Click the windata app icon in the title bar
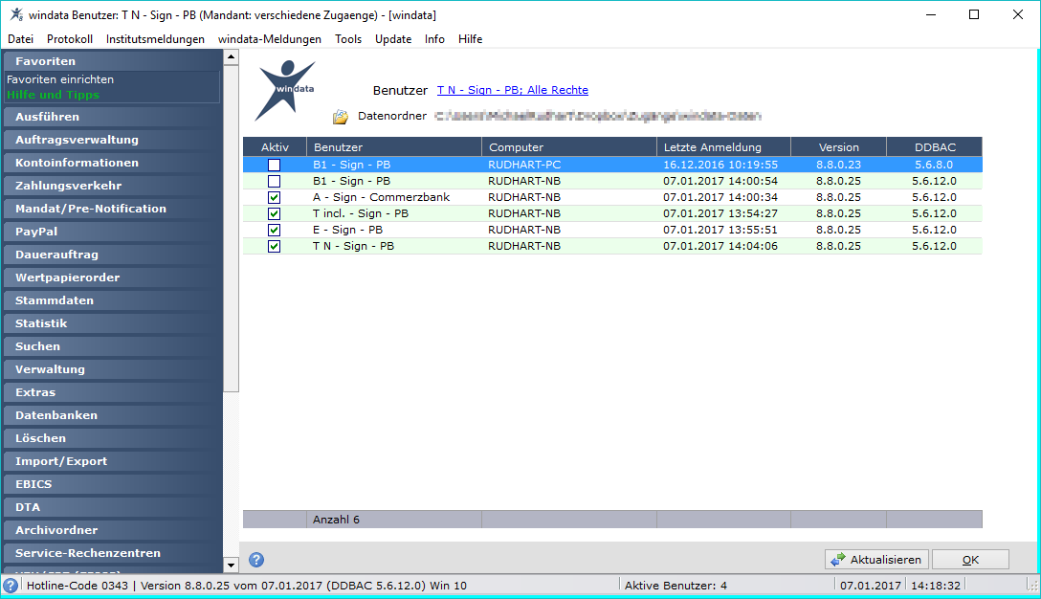The image size is (1041, 599). coord(16,14)
